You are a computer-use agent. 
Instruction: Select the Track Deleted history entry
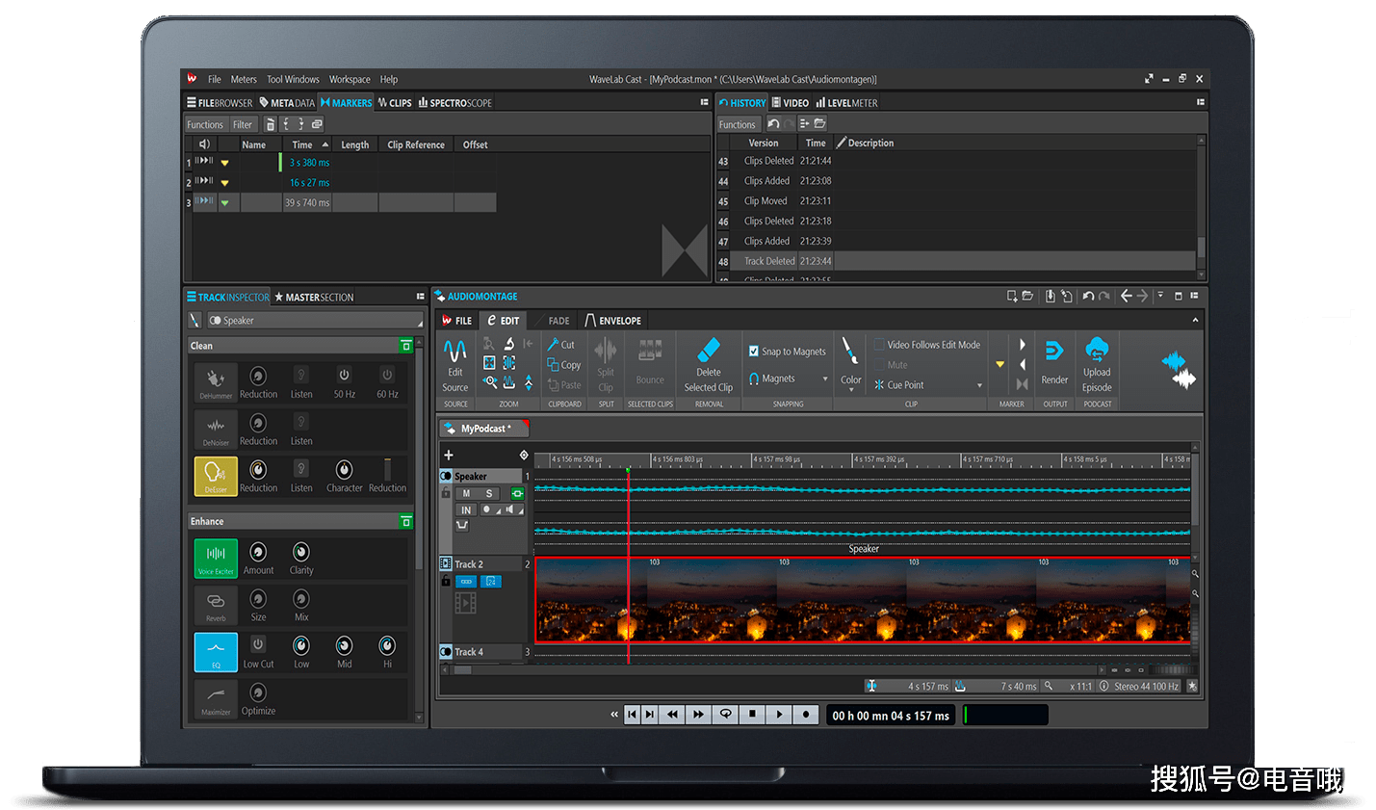[768, 261]
